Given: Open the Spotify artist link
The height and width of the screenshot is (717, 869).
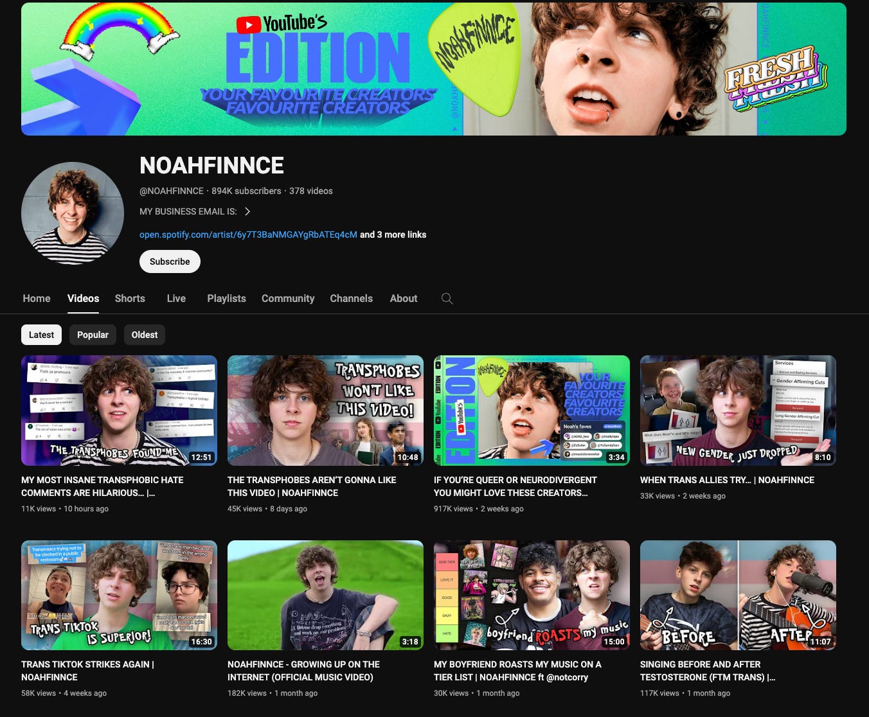Looking at the screenshot, I should pyautogui.click(x=248, y=235).
